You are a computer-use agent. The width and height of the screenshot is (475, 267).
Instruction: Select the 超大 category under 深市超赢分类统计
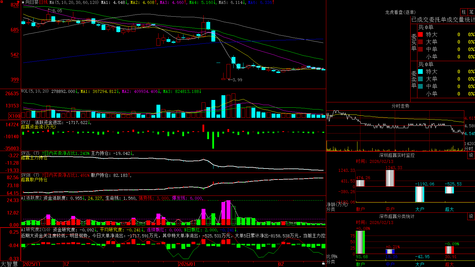[449, 264]
